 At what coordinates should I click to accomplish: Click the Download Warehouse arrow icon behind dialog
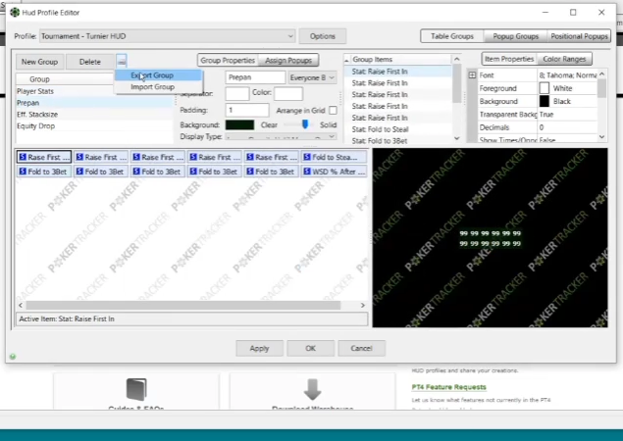[x=313, y=389]
